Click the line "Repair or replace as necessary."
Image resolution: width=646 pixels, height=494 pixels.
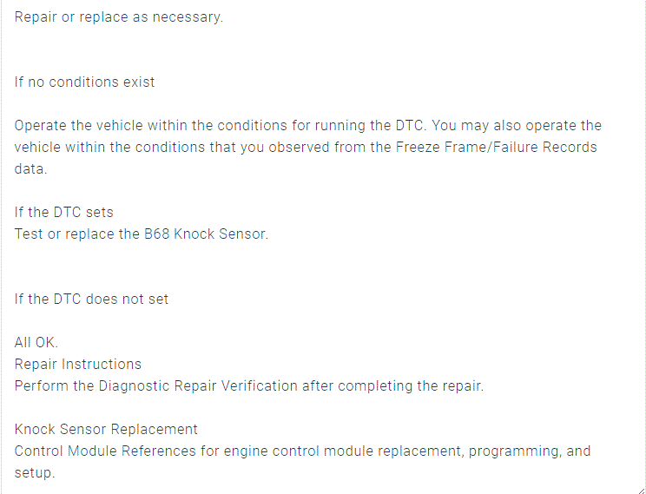119,17
